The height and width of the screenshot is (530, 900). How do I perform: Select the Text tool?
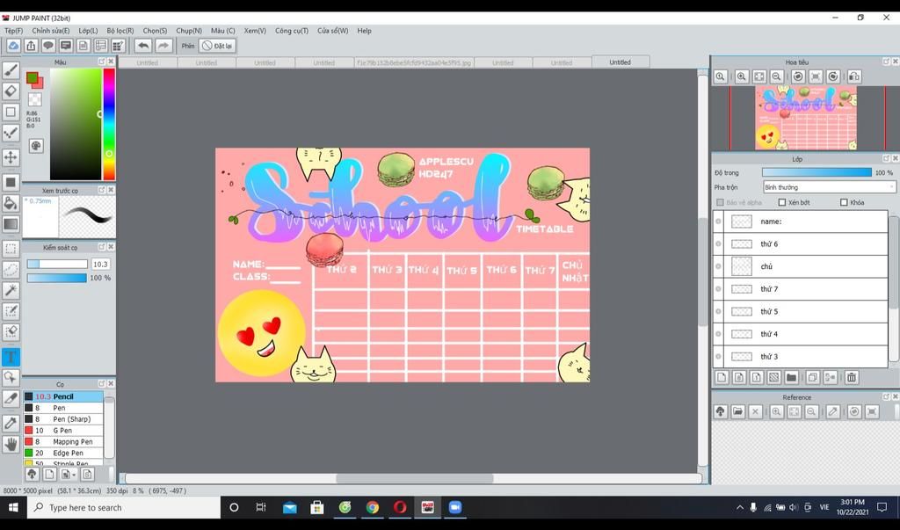pyautogui.click(x=11, y=357)
